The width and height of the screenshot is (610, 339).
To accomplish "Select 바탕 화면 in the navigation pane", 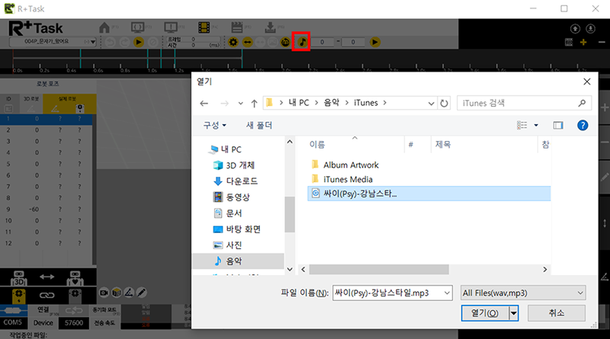I will (244, 229).
